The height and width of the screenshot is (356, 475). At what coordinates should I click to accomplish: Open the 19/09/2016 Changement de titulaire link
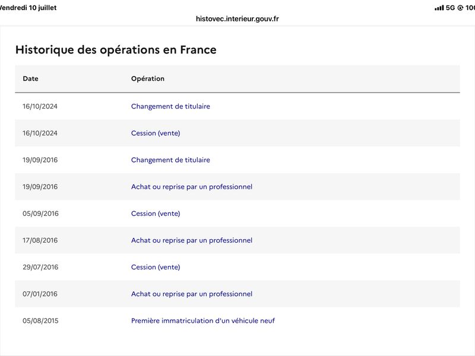coord(170,160)
